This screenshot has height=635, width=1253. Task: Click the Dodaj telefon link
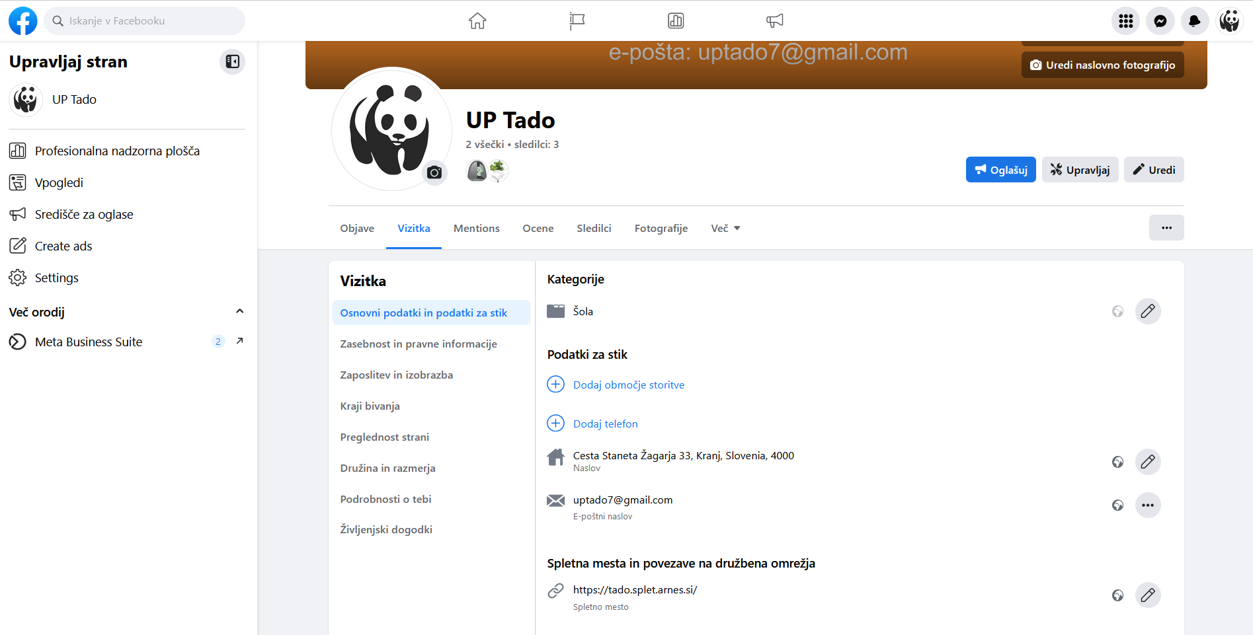605,424
